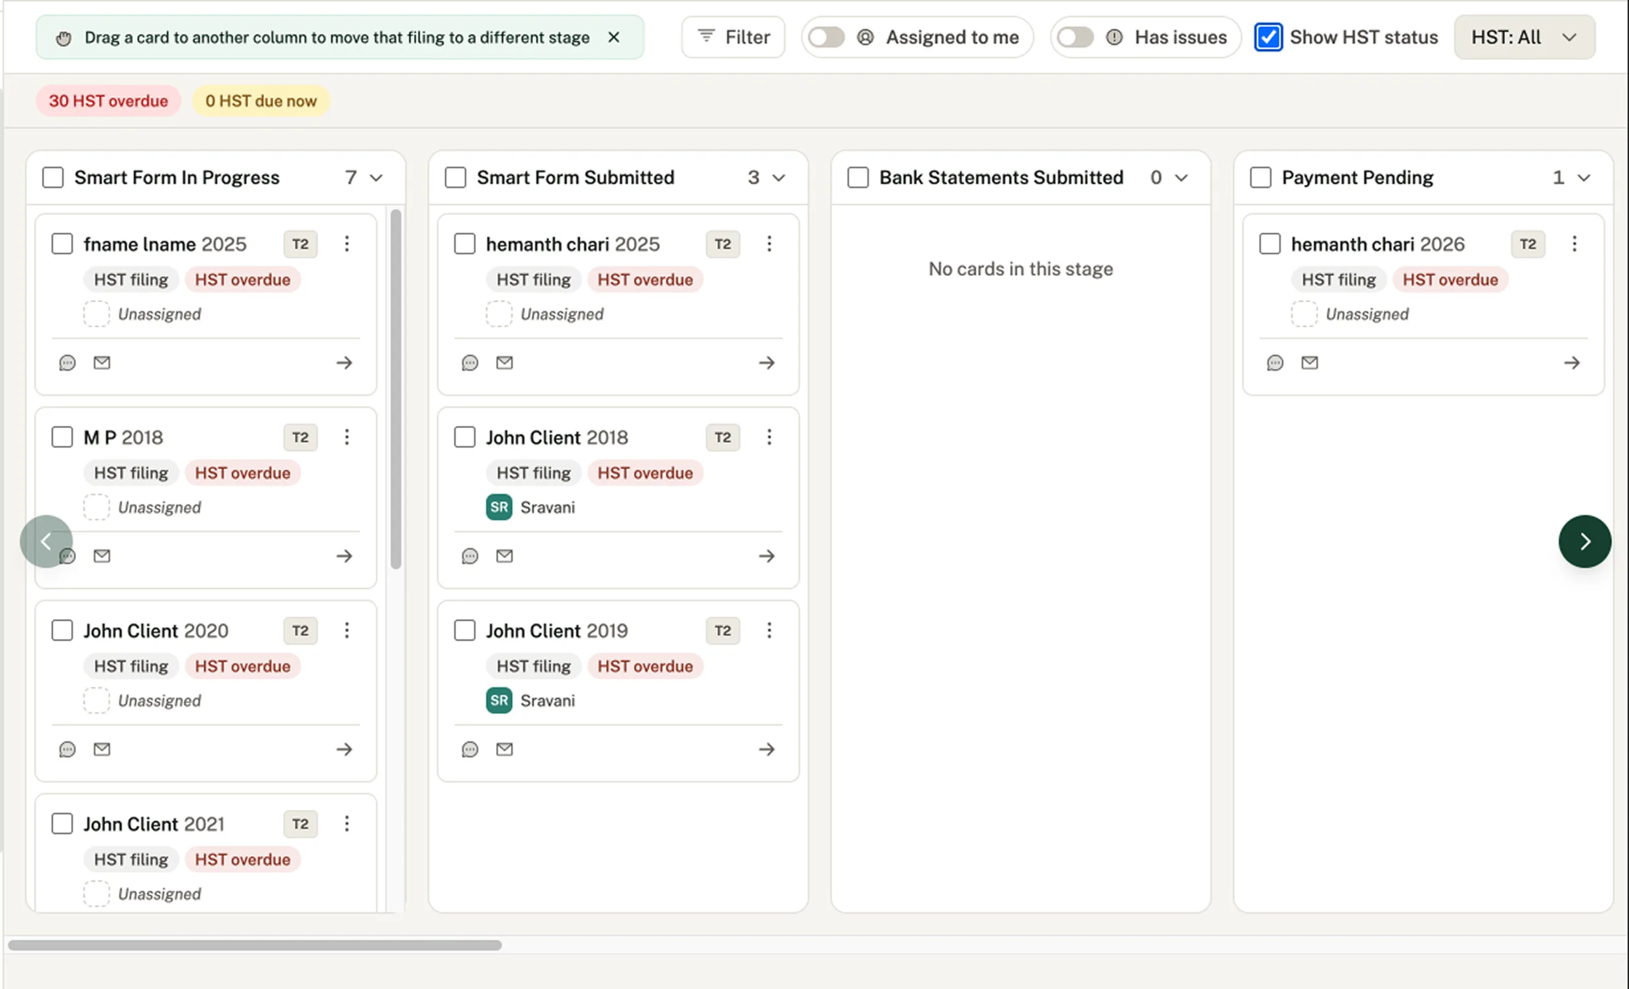The width and height of the screenshot is (1629, 989).
Task: Open more options for John Client 2018
Action: (769, 437)
